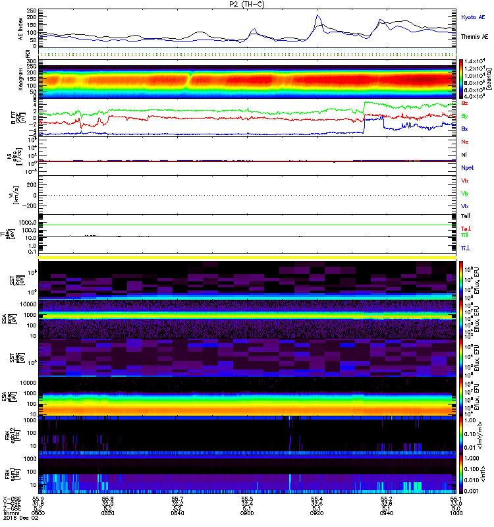Select the red Ne density label
The height and width of the screenshot is (527, 494).
(x=465, y=142)
